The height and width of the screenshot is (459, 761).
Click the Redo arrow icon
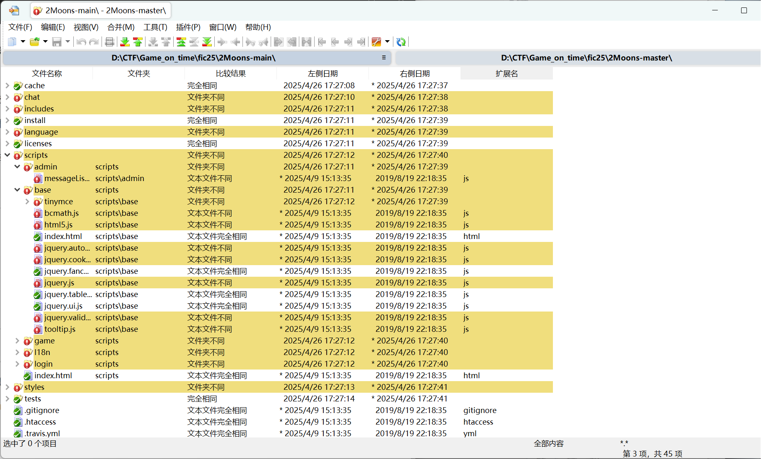[94, 42]
